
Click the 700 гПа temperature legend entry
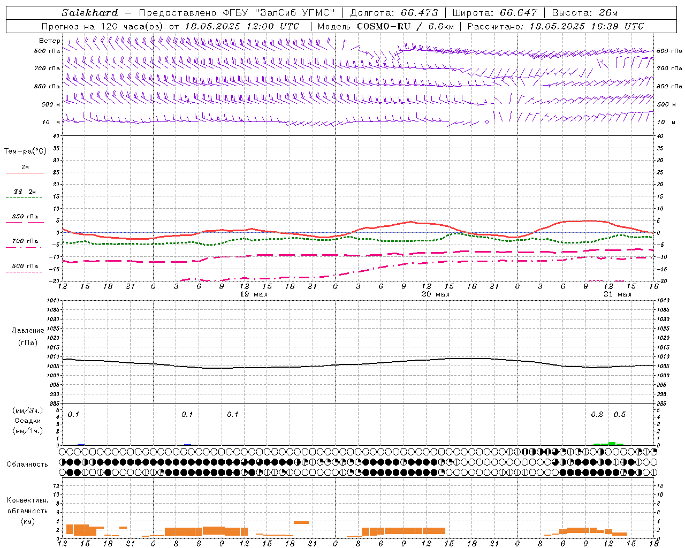(25, 241)
